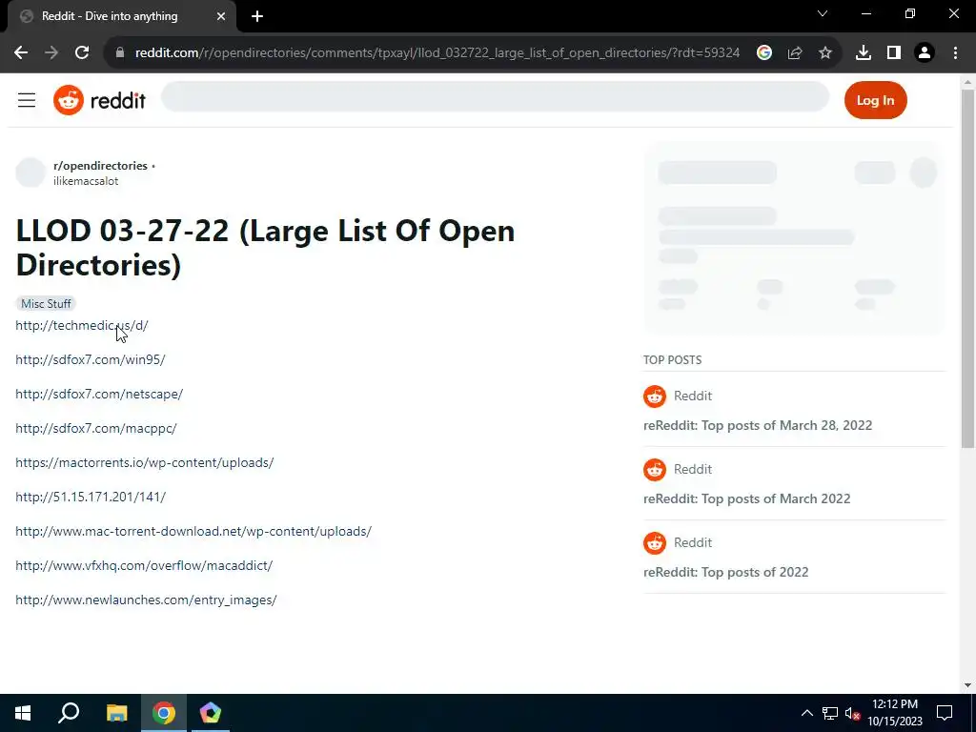This screenshot has width=976, height=732.
Task: Open newlaunches.com/entry_images/ link
Action: click(x=146, y=600)
